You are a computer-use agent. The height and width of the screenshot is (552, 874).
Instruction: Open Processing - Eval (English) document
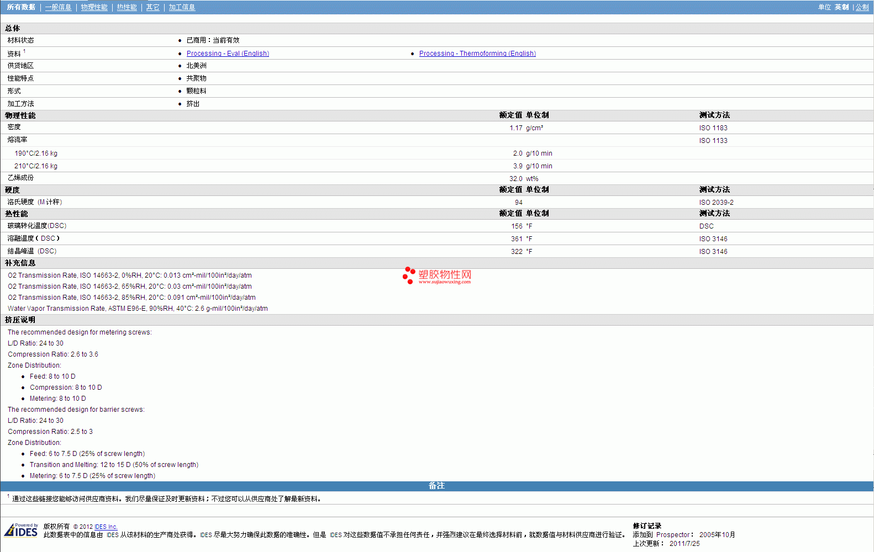(228, 54)
